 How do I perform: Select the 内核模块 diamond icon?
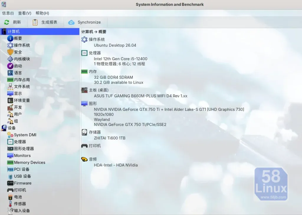pyautogui.click(x=10, y=59)
